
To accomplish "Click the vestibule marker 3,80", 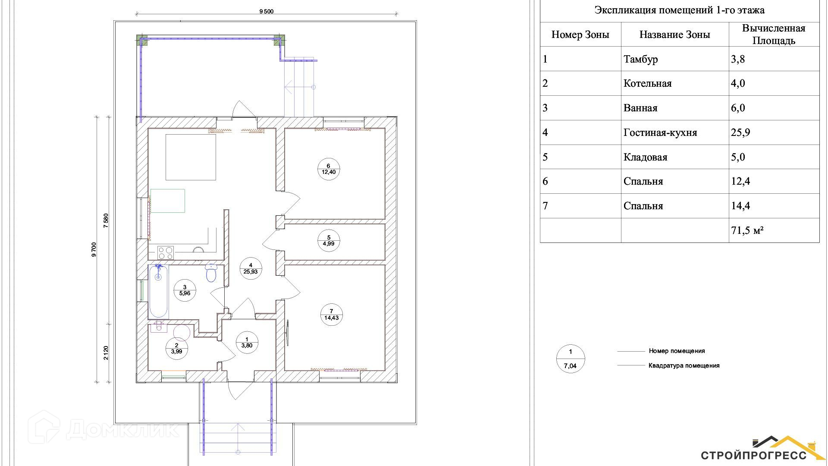I will pyautogui.click(x=247, y=342).
